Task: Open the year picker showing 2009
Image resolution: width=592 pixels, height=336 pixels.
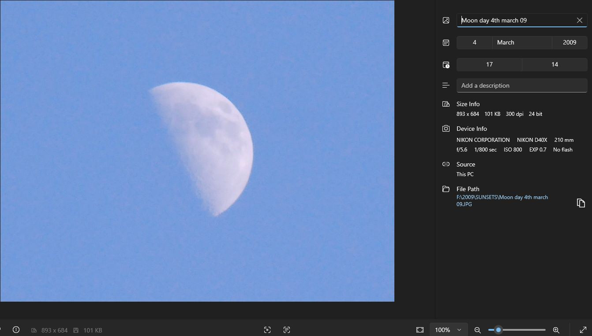Action: 569,43
